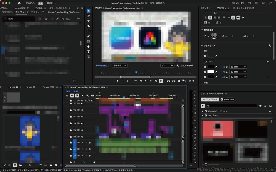Collapse the アピアランス section
This screenshot has width=276, height=172.
[x=202, y=46]
